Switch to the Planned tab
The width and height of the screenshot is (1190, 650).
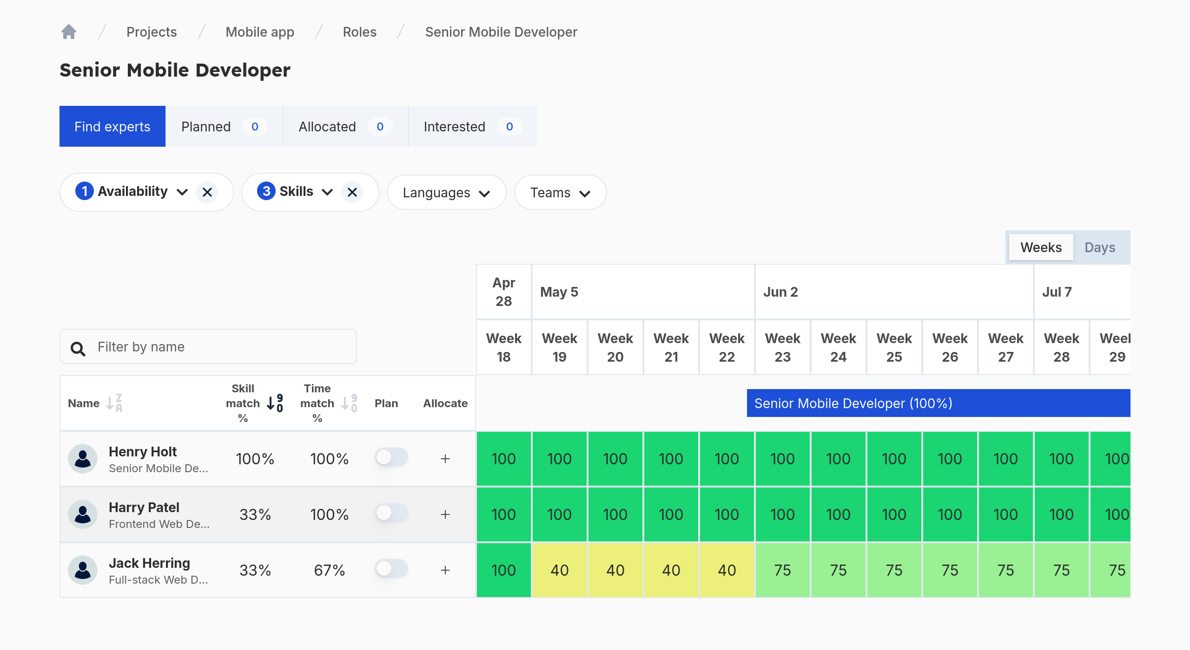pyautogui.click(x=224, y=126)
